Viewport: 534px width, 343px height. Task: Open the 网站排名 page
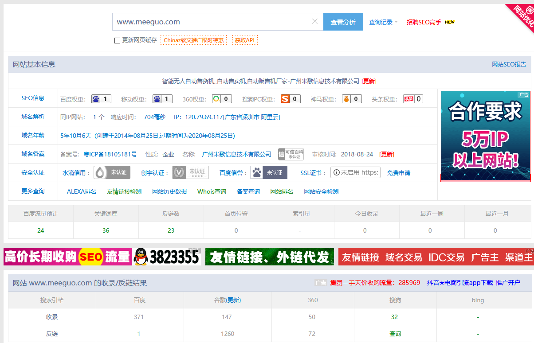pos(282,191)
